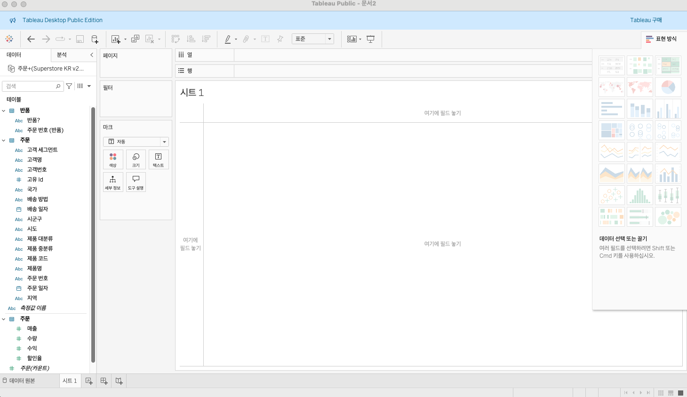Select the 제품 대분류 field
Image resolution: width=687 pixels, height=397 pixels.
coord(40,239)
